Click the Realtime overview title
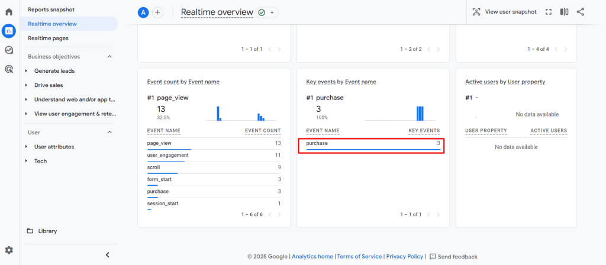Image resolution: width=606 pixels, height=265 pixels. click(x=217, y=12)
